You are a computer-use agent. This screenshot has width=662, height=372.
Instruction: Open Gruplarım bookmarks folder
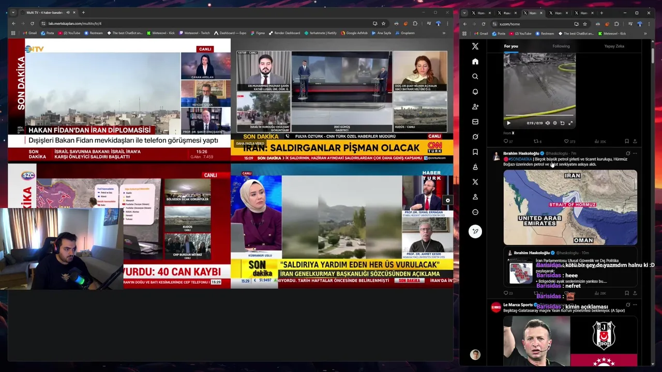[x=404, y=33]
